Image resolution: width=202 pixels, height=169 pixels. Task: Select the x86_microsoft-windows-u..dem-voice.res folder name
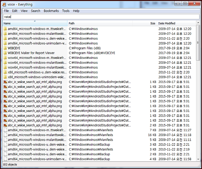point(37,72)
